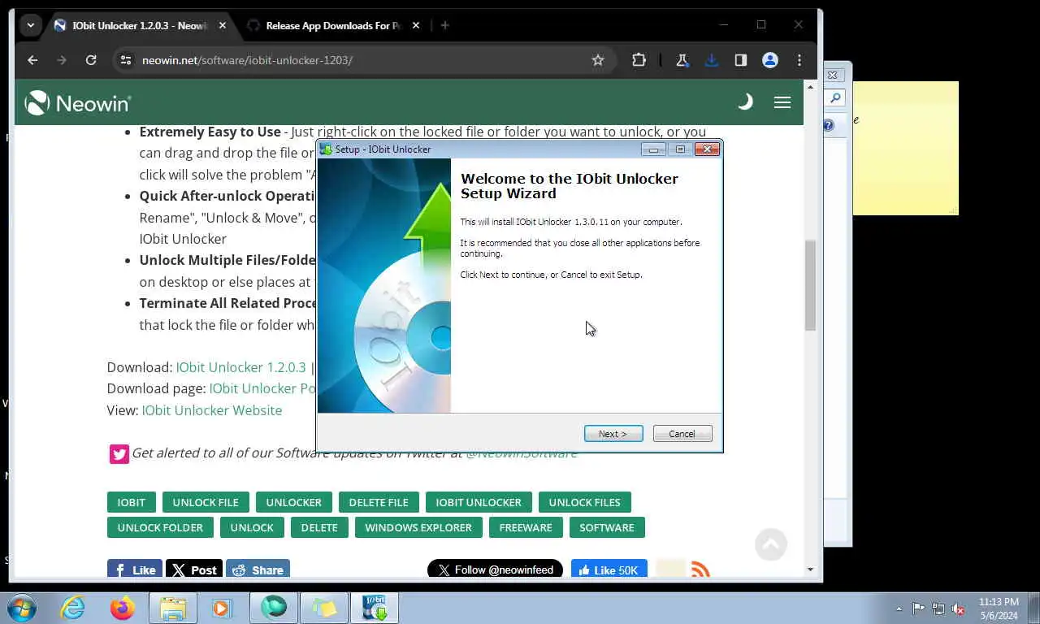1040x624 pixels.
Task: Select the UNLOCK FILE tag
Action: 206,502
